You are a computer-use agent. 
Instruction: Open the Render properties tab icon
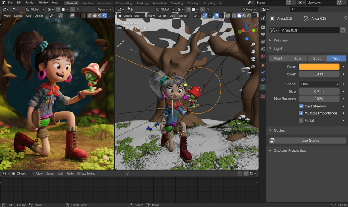pos(263,27)
